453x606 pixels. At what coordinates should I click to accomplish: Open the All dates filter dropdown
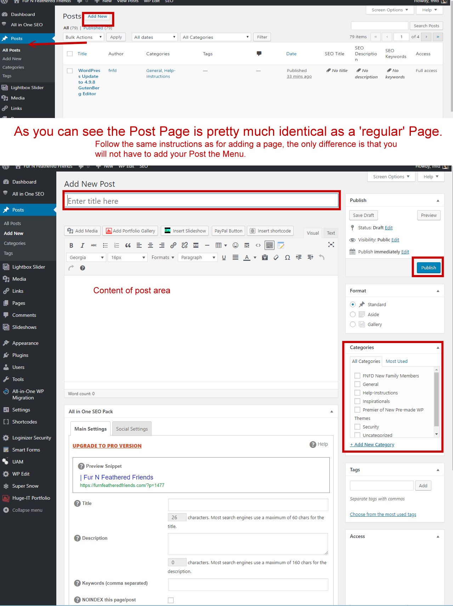155,37
